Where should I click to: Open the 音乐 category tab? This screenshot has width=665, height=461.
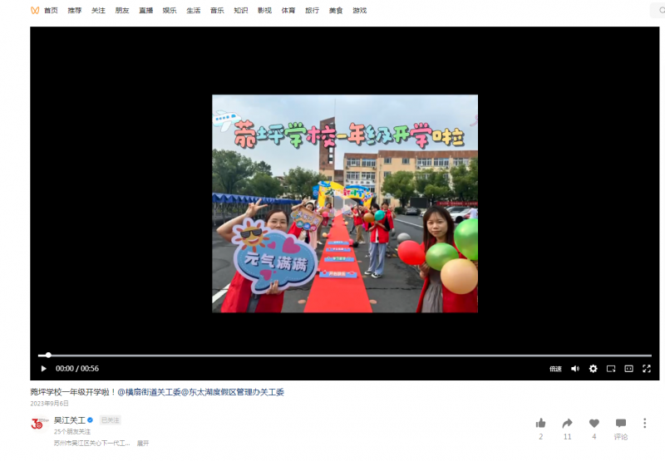point(217,10)
